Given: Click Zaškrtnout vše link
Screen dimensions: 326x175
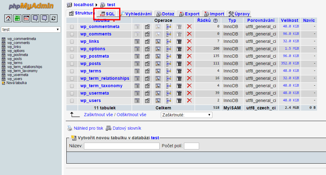Looking at the screenshot, I should [x=98, y=115].
